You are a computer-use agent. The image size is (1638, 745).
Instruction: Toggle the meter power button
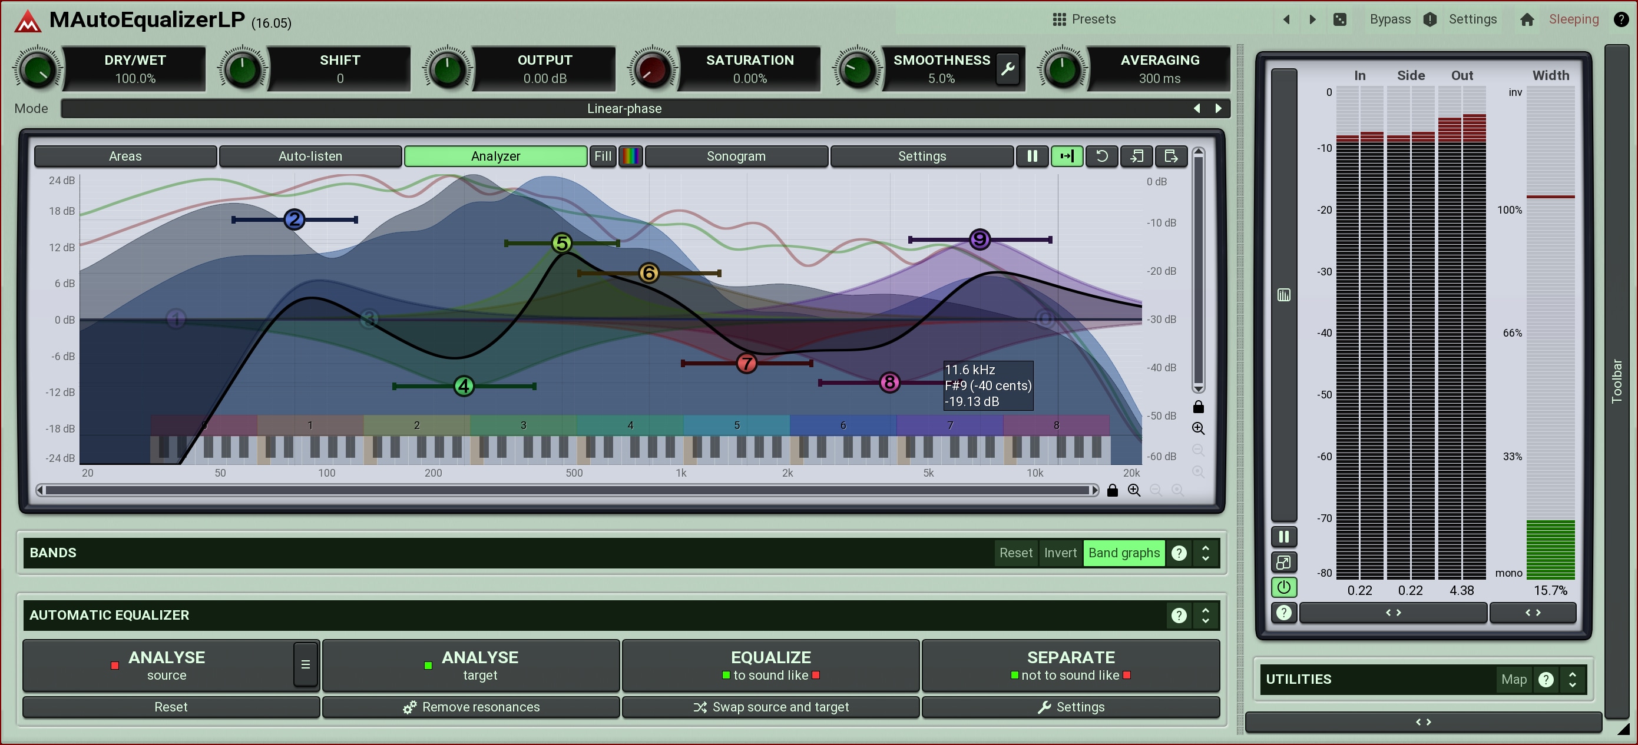pos(1284,587)
